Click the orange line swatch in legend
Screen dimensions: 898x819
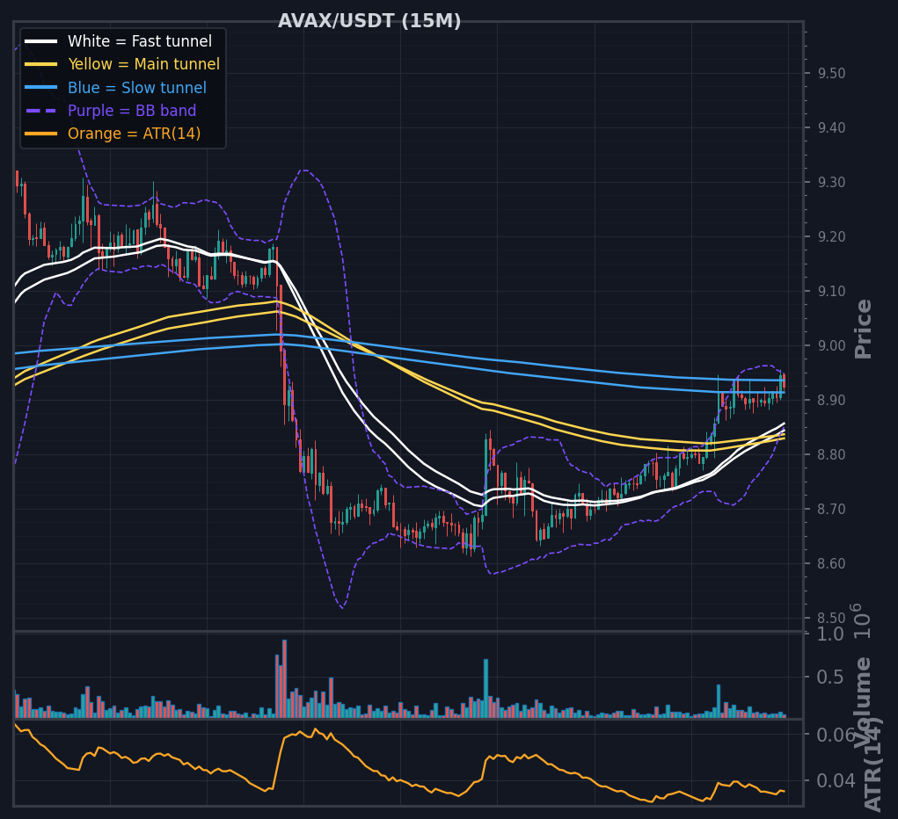point(41,134)
